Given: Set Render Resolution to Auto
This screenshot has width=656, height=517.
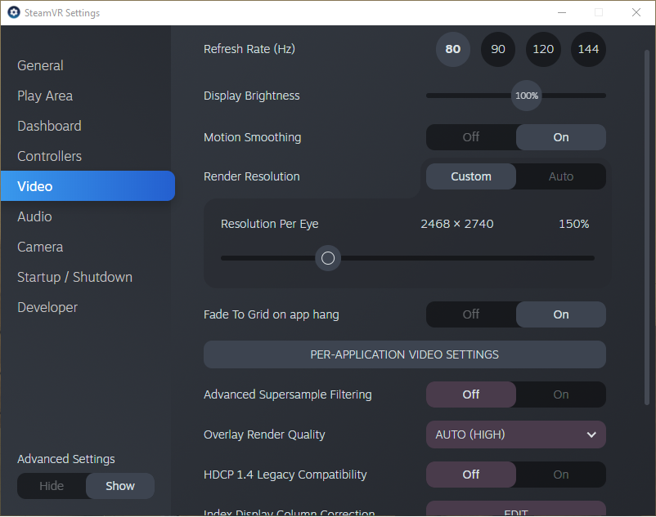Looking at the screenshot, I should [561, 176].
